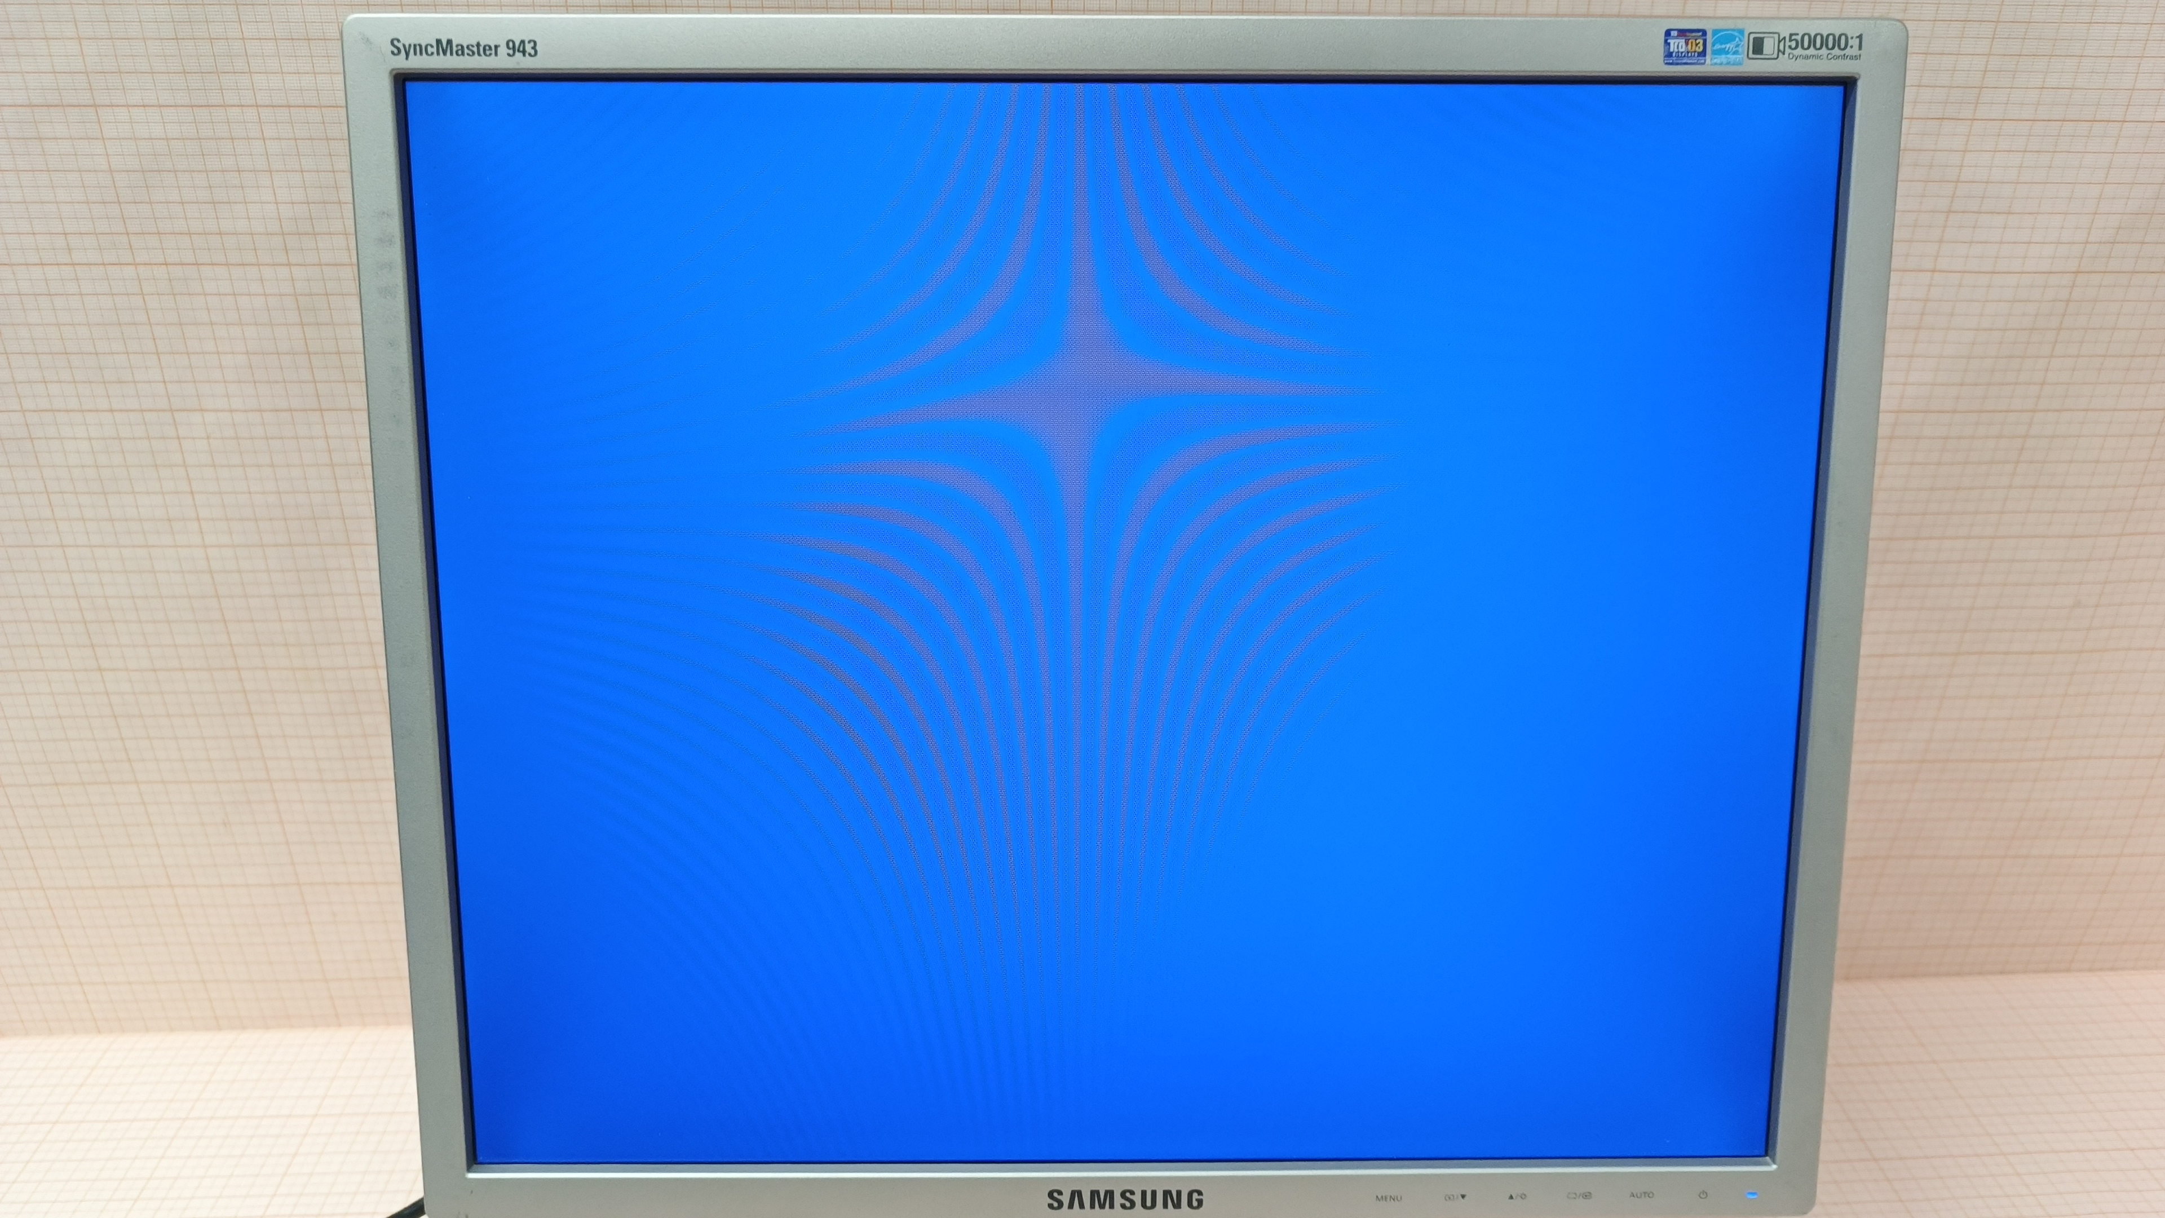Tap the power button symbol
The image size is (2165, 1218).
[1703, 1195]
